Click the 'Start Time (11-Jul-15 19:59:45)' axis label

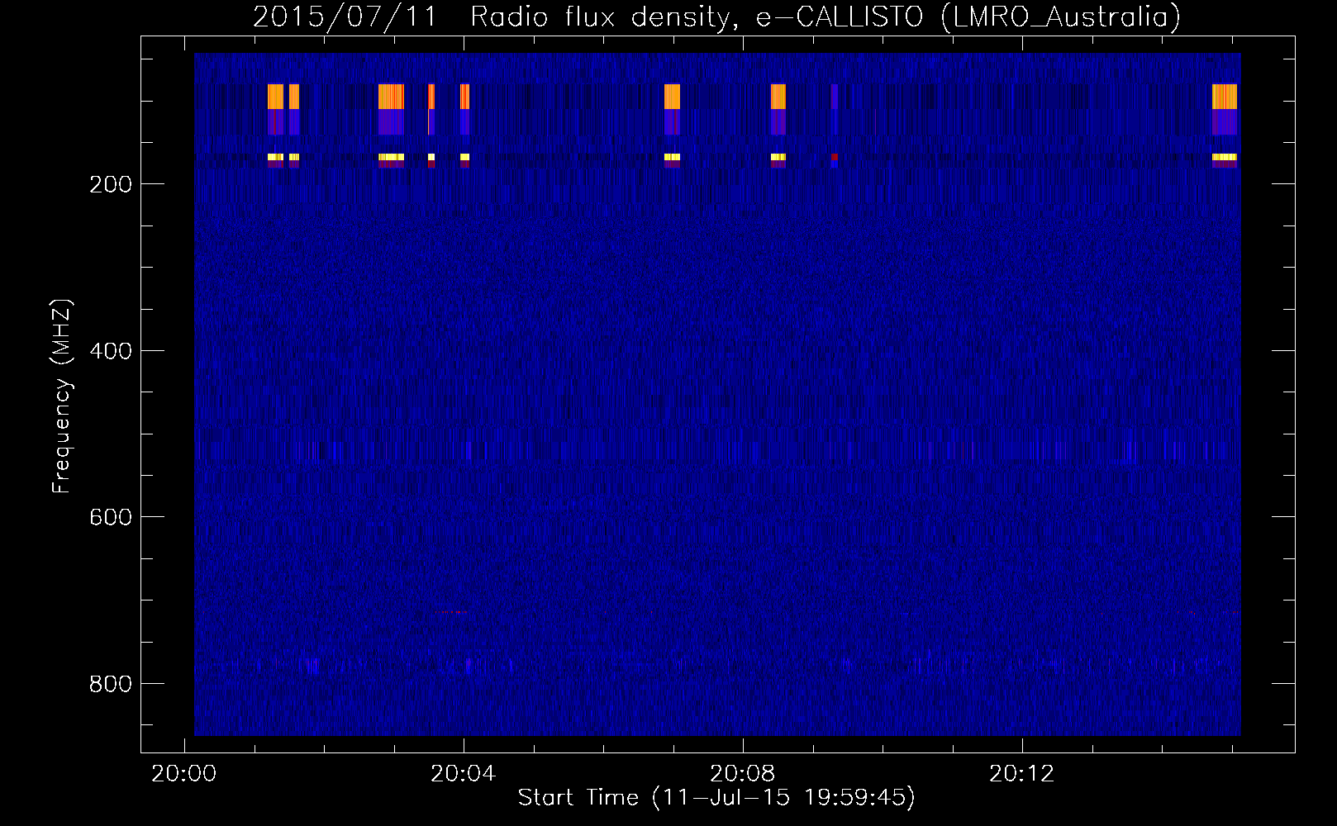coord(716,797)
